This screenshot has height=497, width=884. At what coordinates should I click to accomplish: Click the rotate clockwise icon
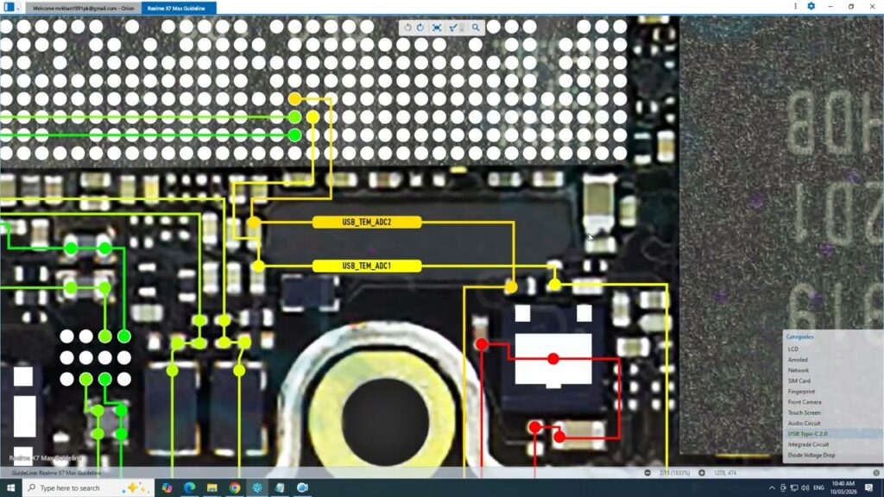[x=420, y=28]
